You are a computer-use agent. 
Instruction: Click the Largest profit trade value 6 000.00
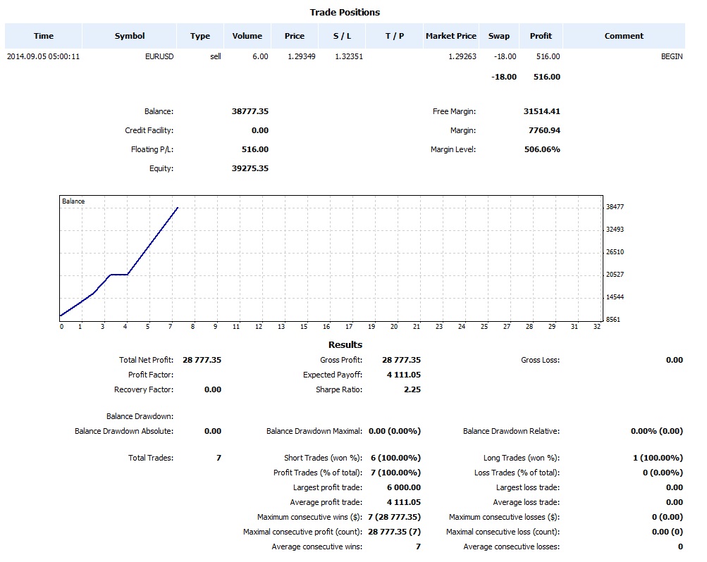(404, 487)
